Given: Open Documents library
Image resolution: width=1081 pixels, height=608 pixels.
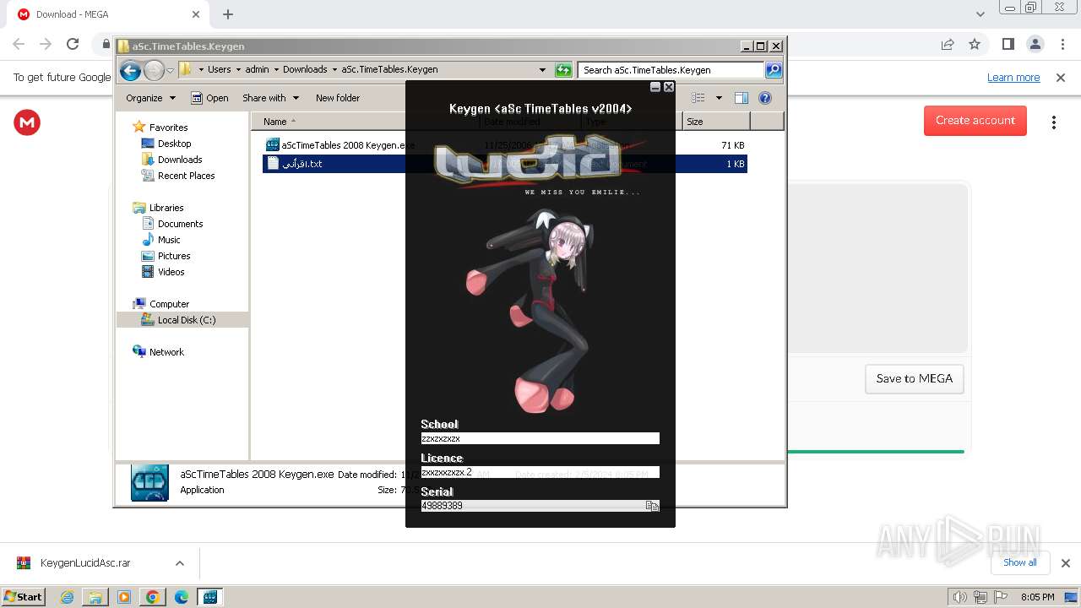Looking at the screenshot, I should click(180, 224).
